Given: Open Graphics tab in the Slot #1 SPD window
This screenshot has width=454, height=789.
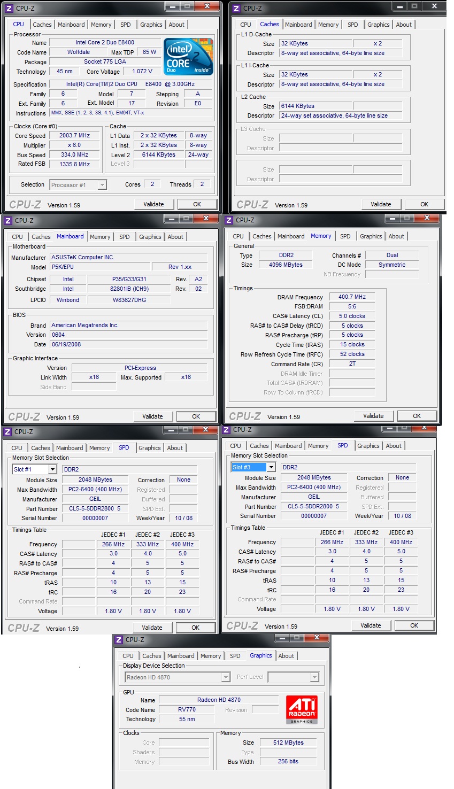Looking at the screenshot, I should point(150,448).
